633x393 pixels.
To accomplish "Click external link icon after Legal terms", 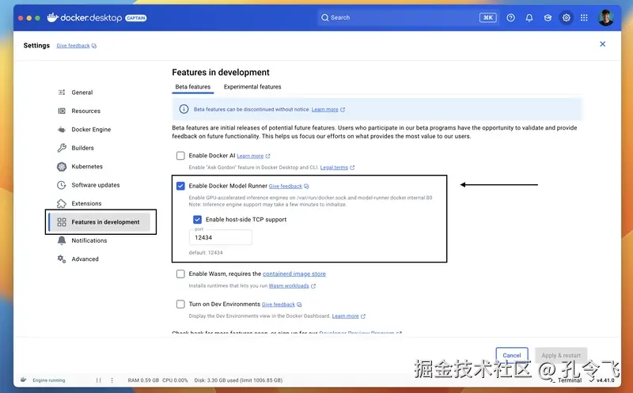I will pyautogui.click(x=352, y=168).
